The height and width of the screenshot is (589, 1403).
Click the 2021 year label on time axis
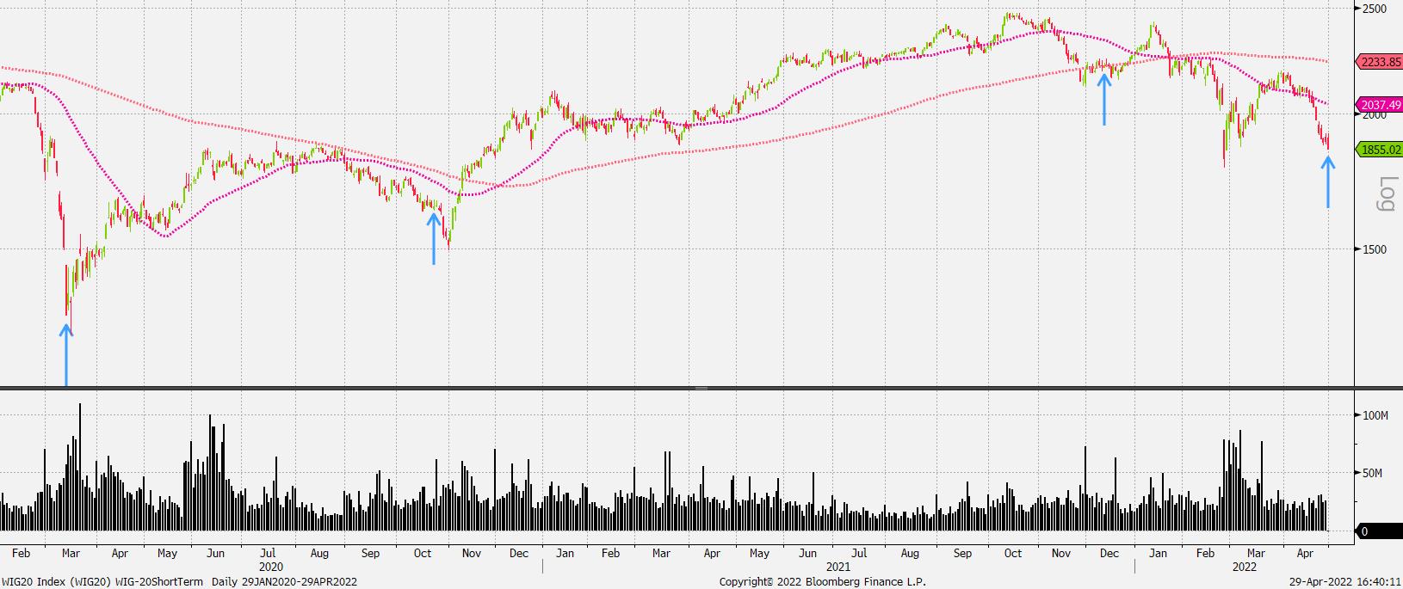click(x=838, y=567)
